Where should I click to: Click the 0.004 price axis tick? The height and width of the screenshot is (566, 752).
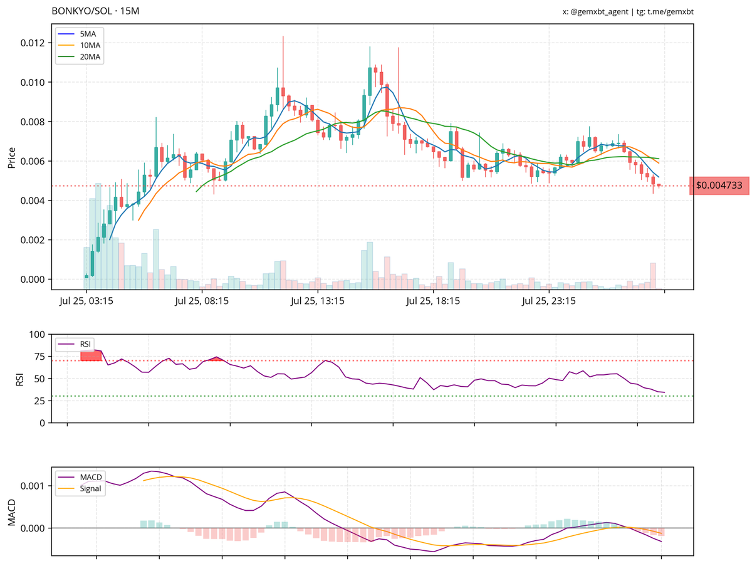[33, 201]
